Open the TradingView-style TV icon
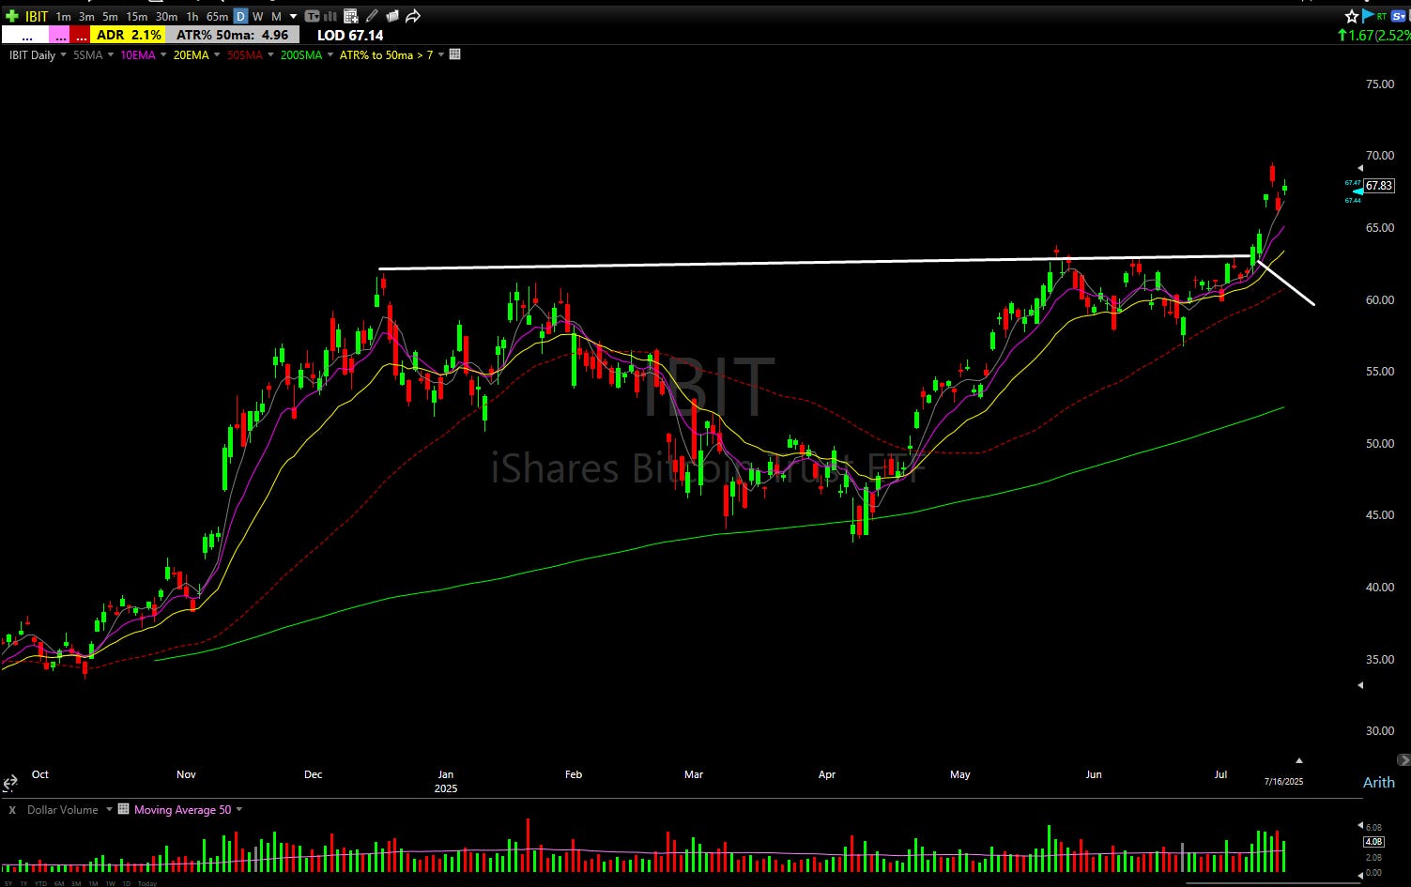The width and height of the screenshot is (1411, 887). (312, 16)
